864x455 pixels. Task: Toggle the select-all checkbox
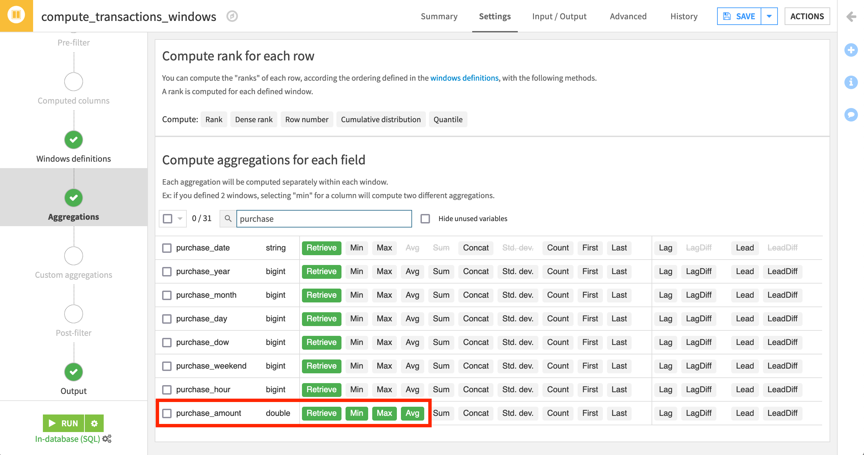click(x=168, y=219)
